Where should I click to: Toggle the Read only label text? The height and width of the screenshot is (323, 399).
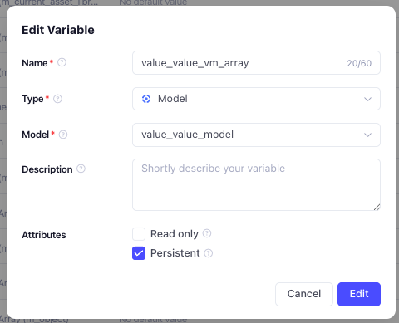[175, 234]
